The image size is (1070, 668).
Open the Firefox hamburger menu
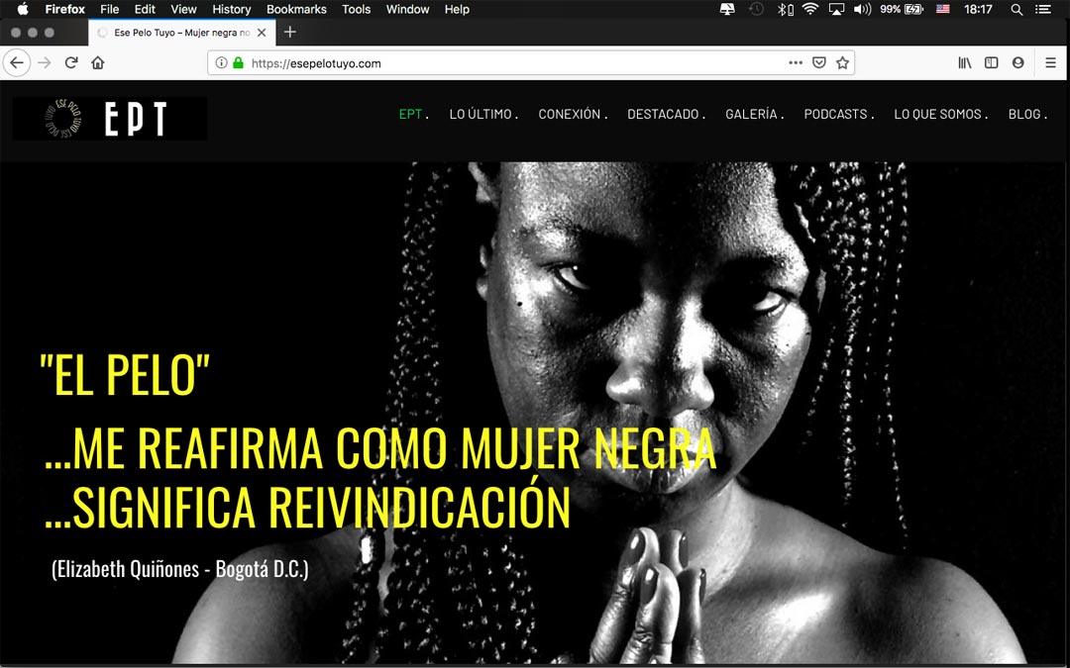click(1051, 62)
